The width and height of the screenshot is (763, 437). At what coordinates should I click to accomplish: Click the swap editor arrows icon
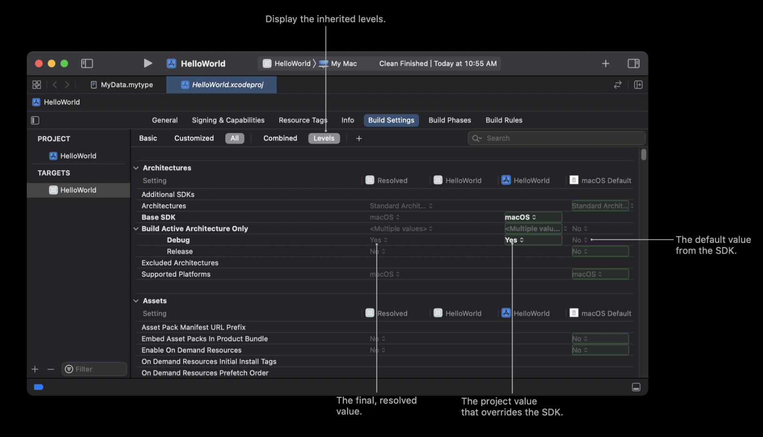coord(617,84)
